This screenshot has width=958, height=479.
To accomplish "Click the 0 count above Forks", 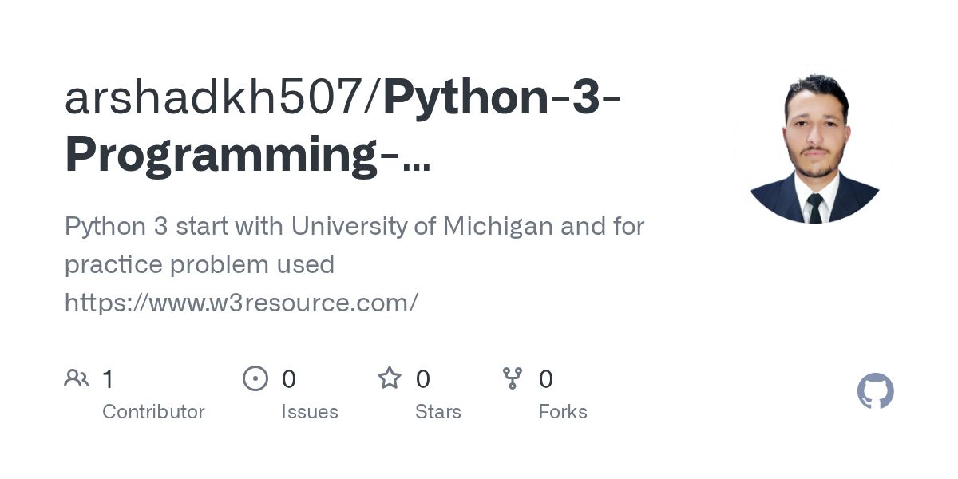I will (x=546, y=379).
